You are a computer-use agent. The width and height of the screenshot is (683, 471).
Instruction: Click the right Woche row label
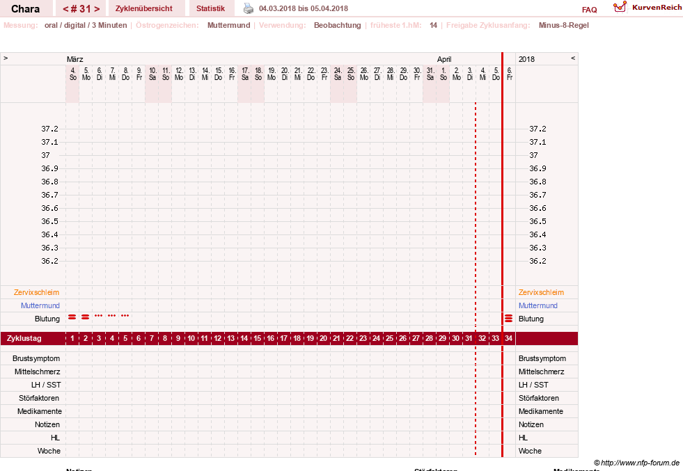click(530, 451)
